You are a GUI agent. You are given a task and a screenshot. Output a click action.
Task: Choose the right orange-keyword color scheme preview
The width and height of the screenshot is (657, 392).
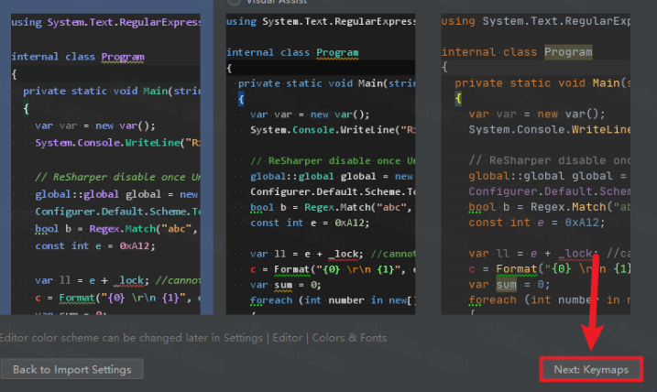[x=535, y=164]
